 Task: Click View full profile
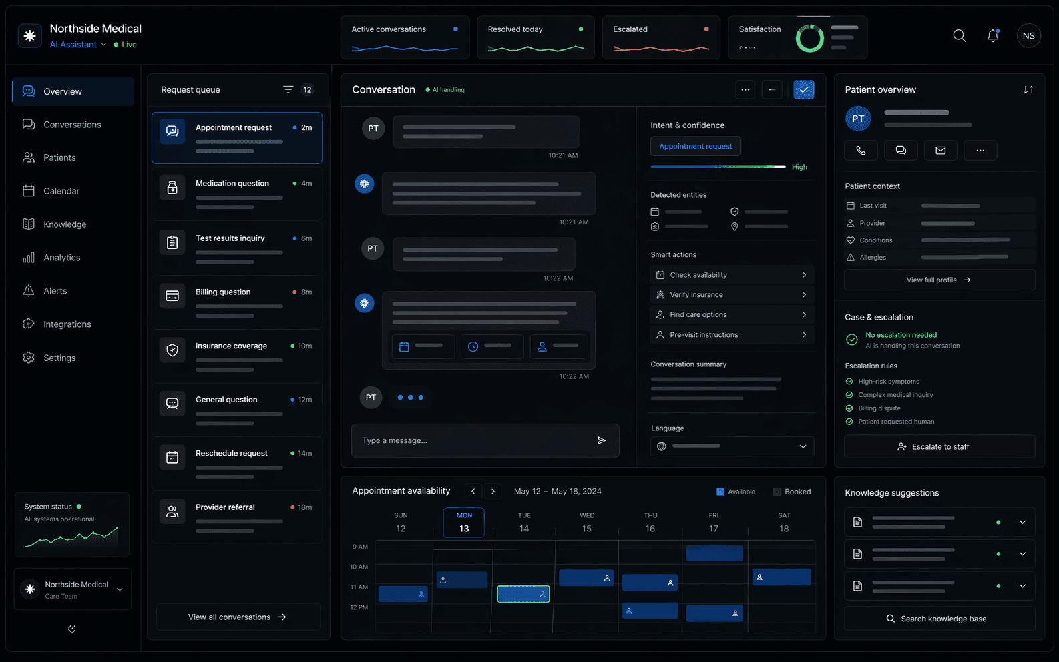click(939, 280)
